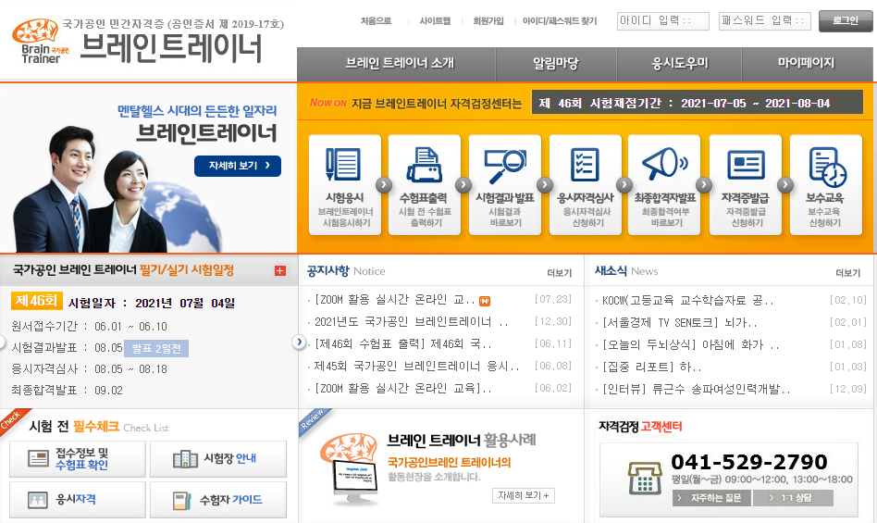Open news 'KOCW(고등교육 교수학습자료'

[x=688, y=300]
